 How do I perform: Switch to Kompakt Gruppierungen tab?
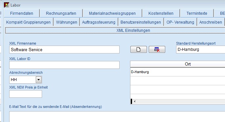(28, 22)
